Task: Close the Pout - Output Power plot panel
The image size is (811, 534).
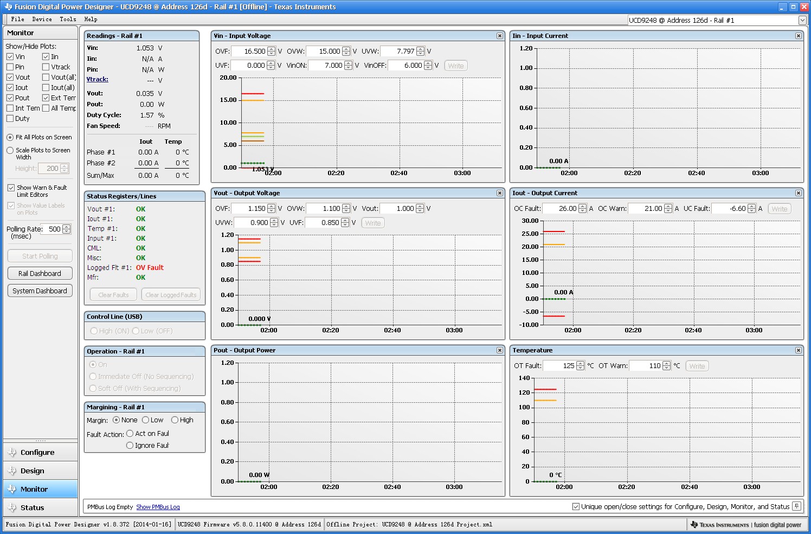Action: tap(500, 350)
